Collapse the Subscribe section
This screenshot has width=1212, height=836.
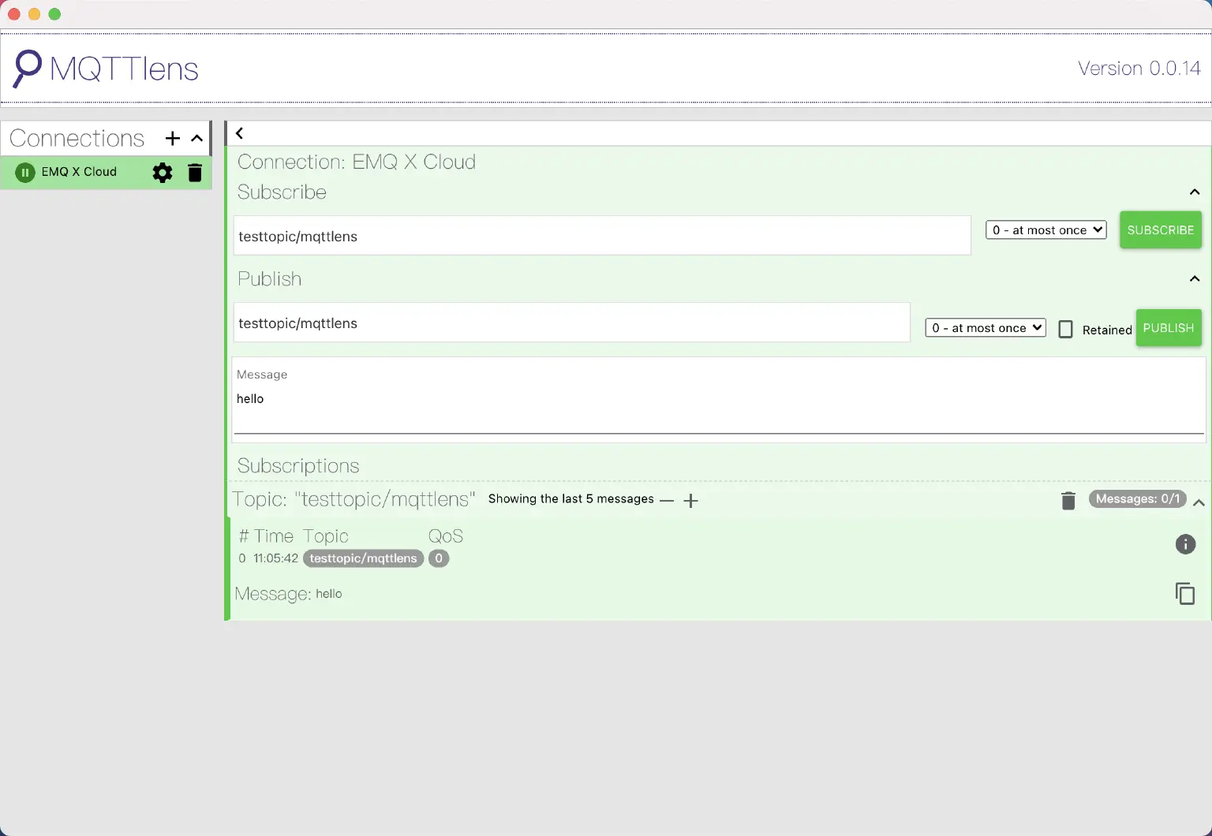[x=1195, y=192]
